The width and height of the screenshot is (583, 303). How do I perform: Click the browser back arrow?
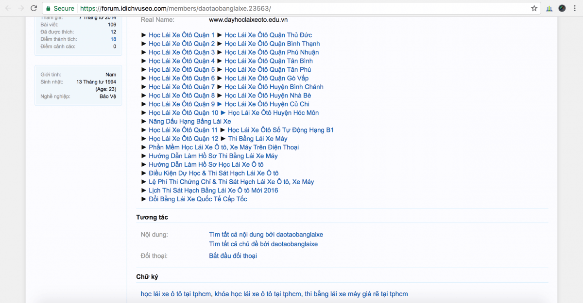[8, 8]
